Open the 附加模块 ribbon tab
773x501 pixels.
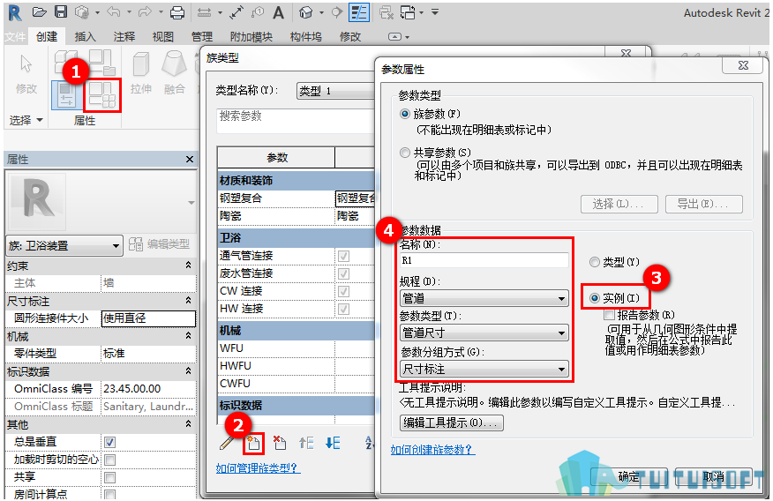pyautogui.click(x=251, y=37)
